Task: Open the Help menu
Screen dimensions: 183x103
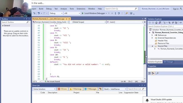Action: pyautogui.click(x=100, y=9)
